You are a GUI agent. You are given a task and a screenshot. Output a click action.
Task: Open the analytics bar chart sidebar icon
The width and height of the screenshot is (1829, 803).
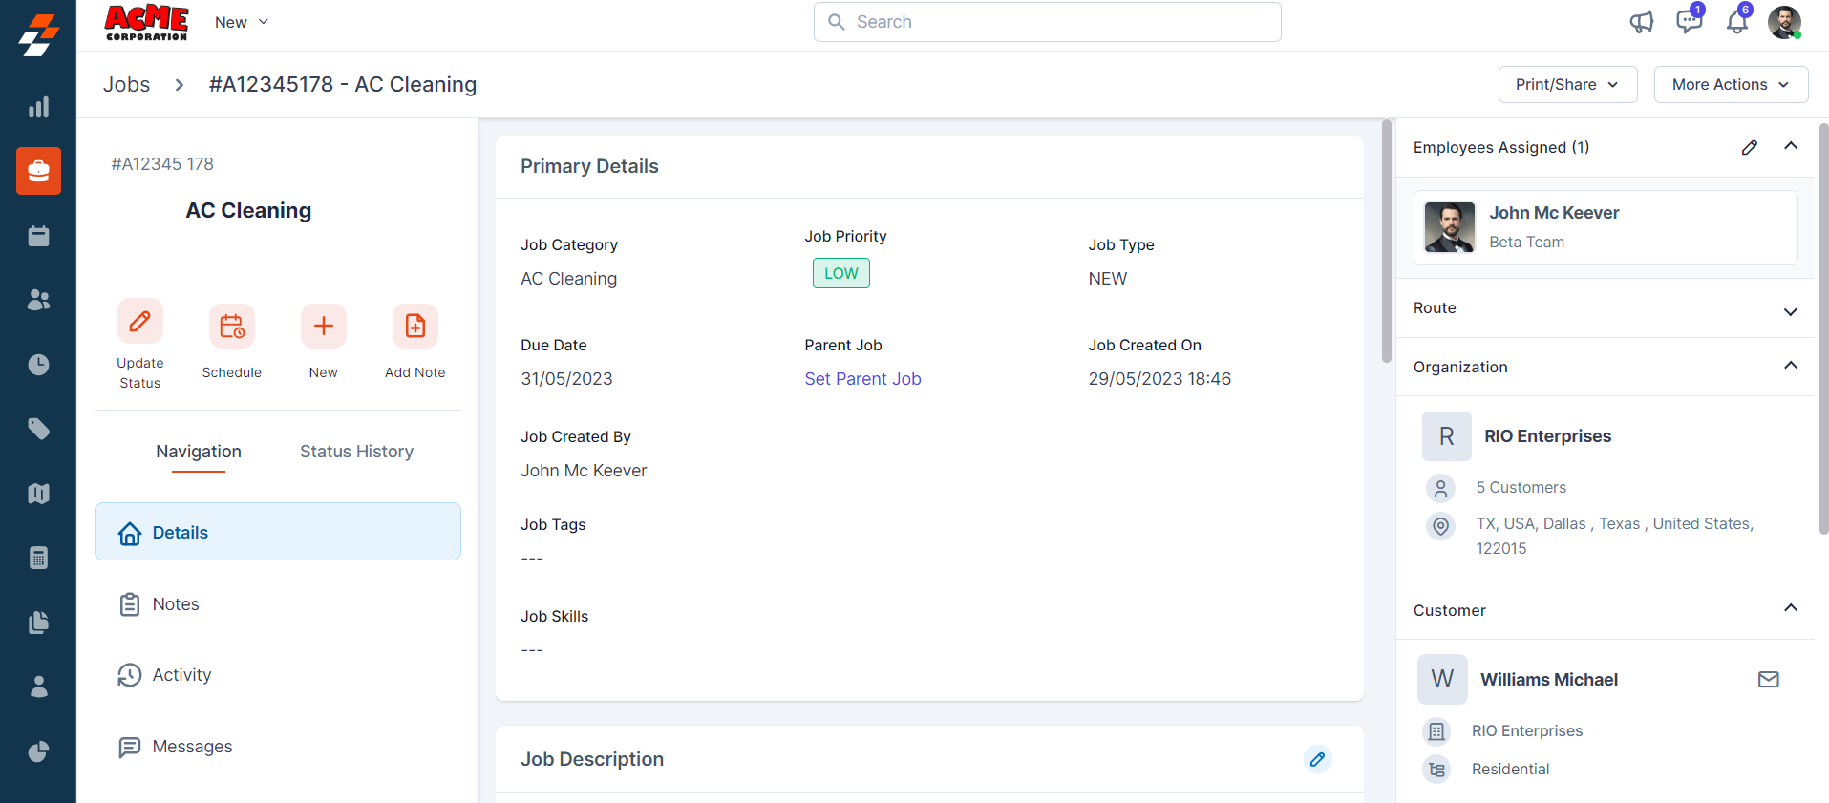coord(38,107)
